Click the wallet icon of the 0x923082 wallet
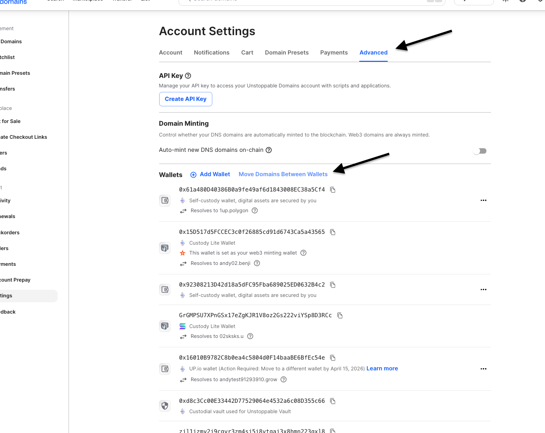 165,290
